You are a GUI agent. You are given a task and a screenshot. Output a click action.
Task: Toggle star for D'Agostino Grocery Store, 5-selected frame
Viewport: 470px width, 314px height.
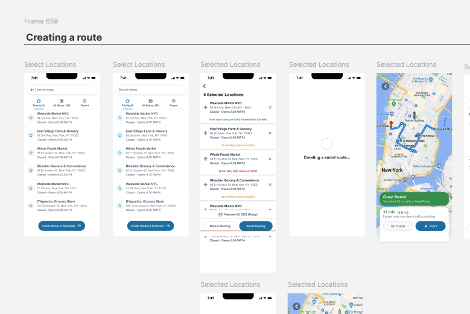coord(120,206)
